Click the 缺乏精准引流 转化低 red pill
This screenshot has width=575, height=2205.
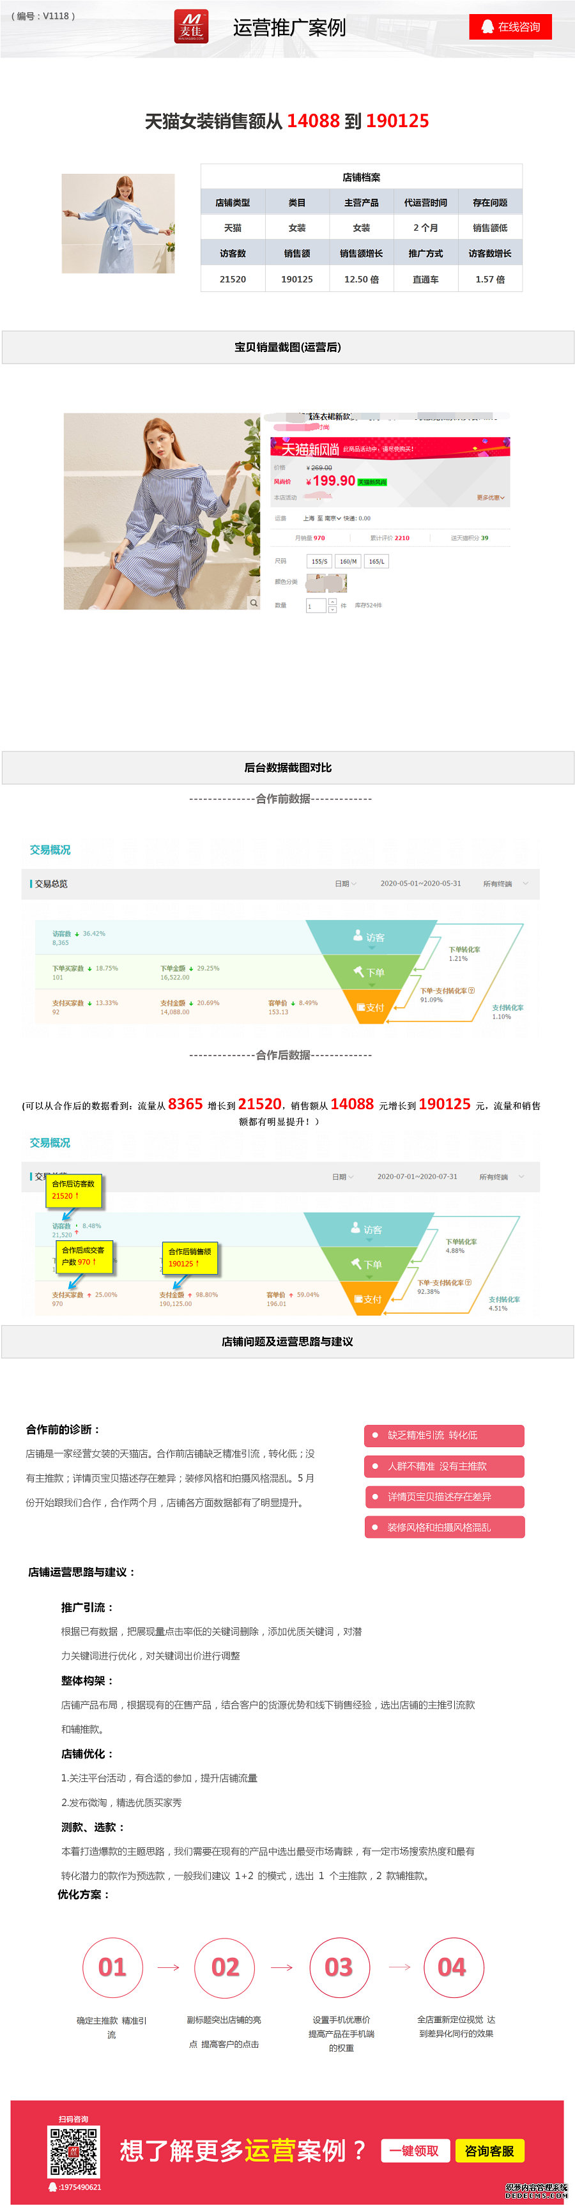[x=444, y=1436]
